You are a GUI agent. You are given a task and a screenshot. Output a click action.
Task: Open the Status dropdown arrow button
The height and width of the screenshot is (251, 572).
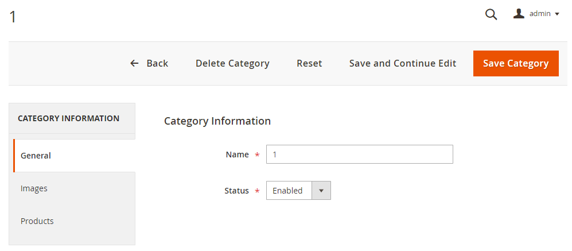tap(321, 191)
